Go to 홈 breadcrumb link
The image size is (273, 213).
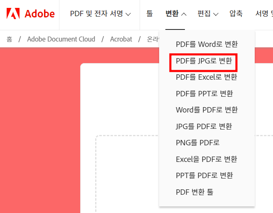tap(10, 39)
